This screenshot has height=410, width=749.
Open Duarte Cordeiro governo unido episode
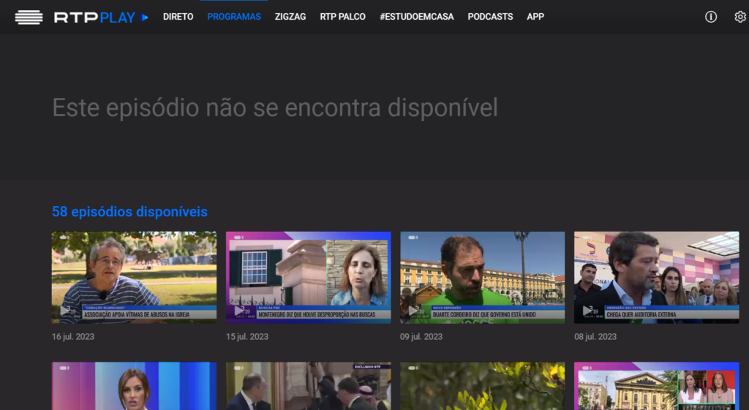point(482,278)
